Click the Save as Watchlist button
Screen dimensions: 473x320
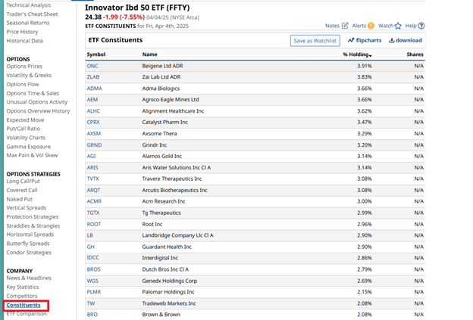click(315, 41)
